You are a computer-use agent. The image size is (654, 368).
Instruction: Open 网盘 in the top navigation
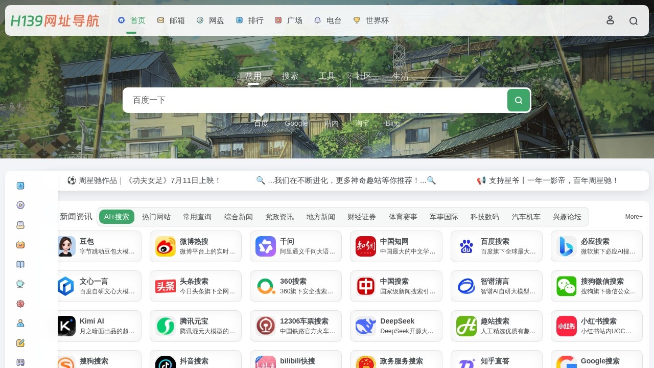pos(211,20)
